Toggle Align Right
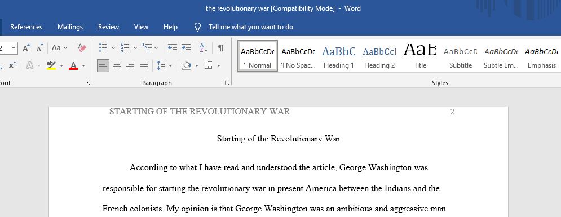The width and height of the screenshot is (561, 217). tap(130, 65)
